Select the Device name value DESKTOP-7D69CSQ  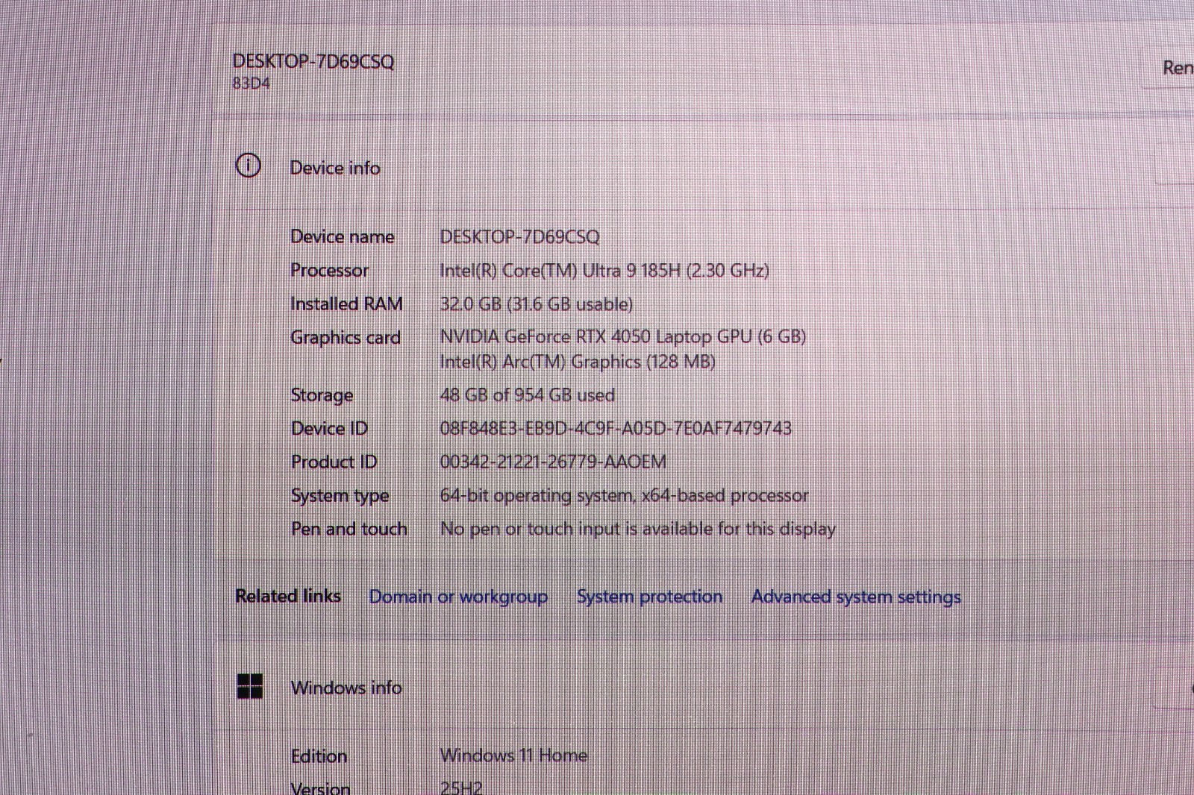[x=519, y=237]
